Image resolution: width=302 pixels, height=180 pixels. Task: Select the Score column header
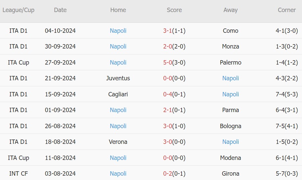[174, 10]
